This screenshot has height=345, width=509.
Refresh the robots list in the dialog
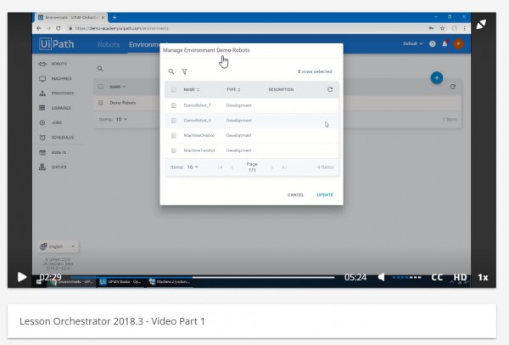tap(330, 89)
